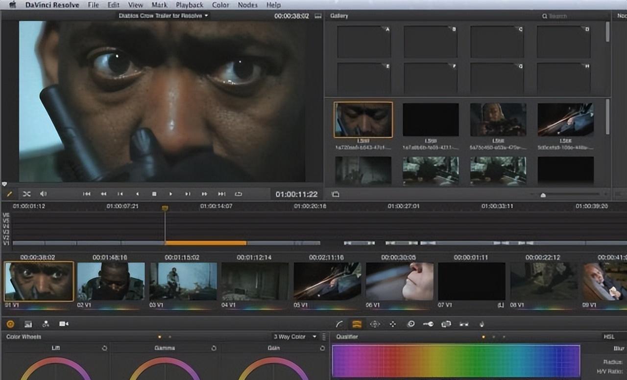
Task: Open the Mark menu
Action: (x=159, y=5)
